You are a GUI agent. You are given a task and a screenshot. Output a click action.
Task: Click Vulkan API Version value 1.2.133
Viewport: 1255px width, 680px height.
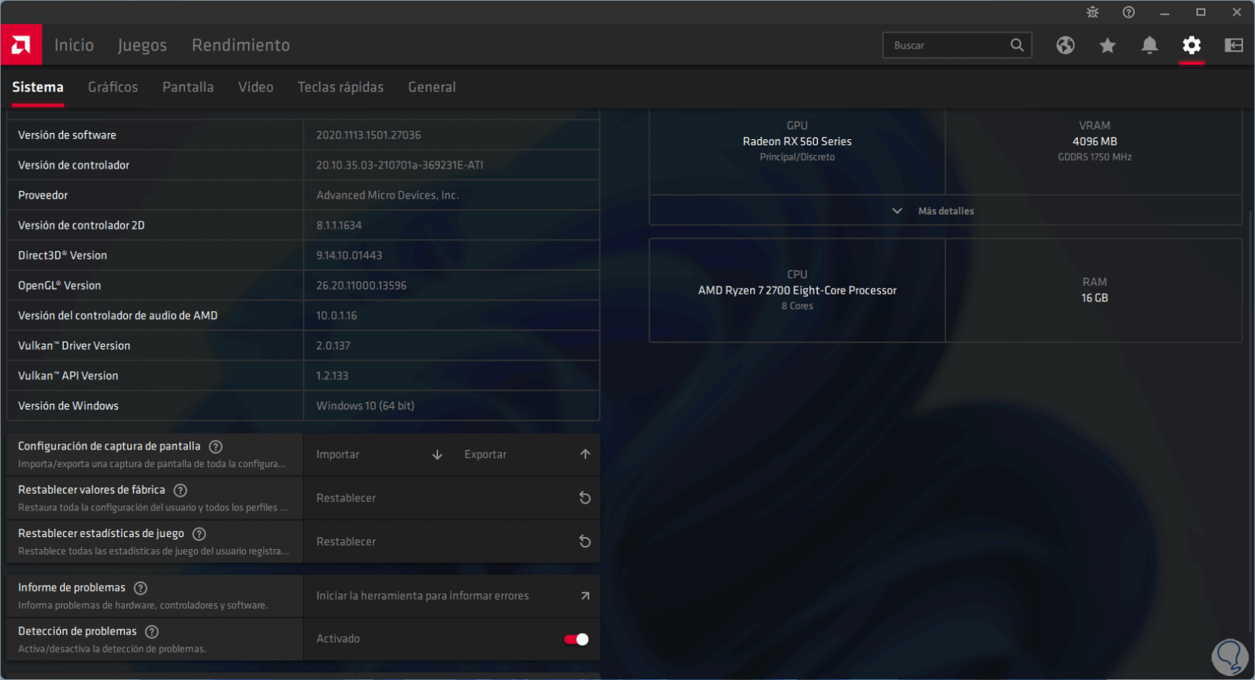pyautogui.click(x=332, y=376)
